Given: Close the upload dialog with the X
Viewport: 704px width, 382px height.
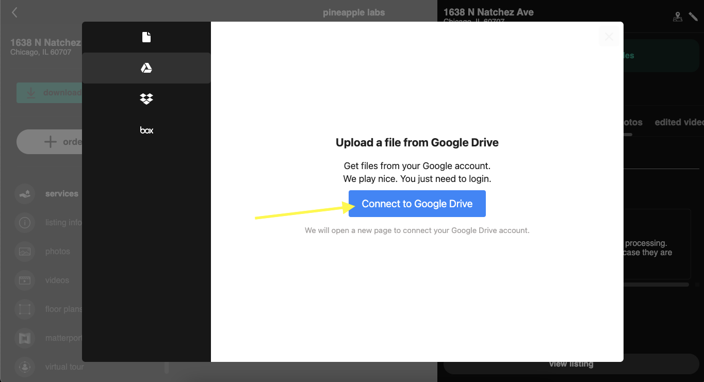Looking at the screenshot, I should coord(609,37).
